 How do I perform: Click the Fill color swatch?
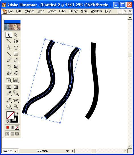10,115
